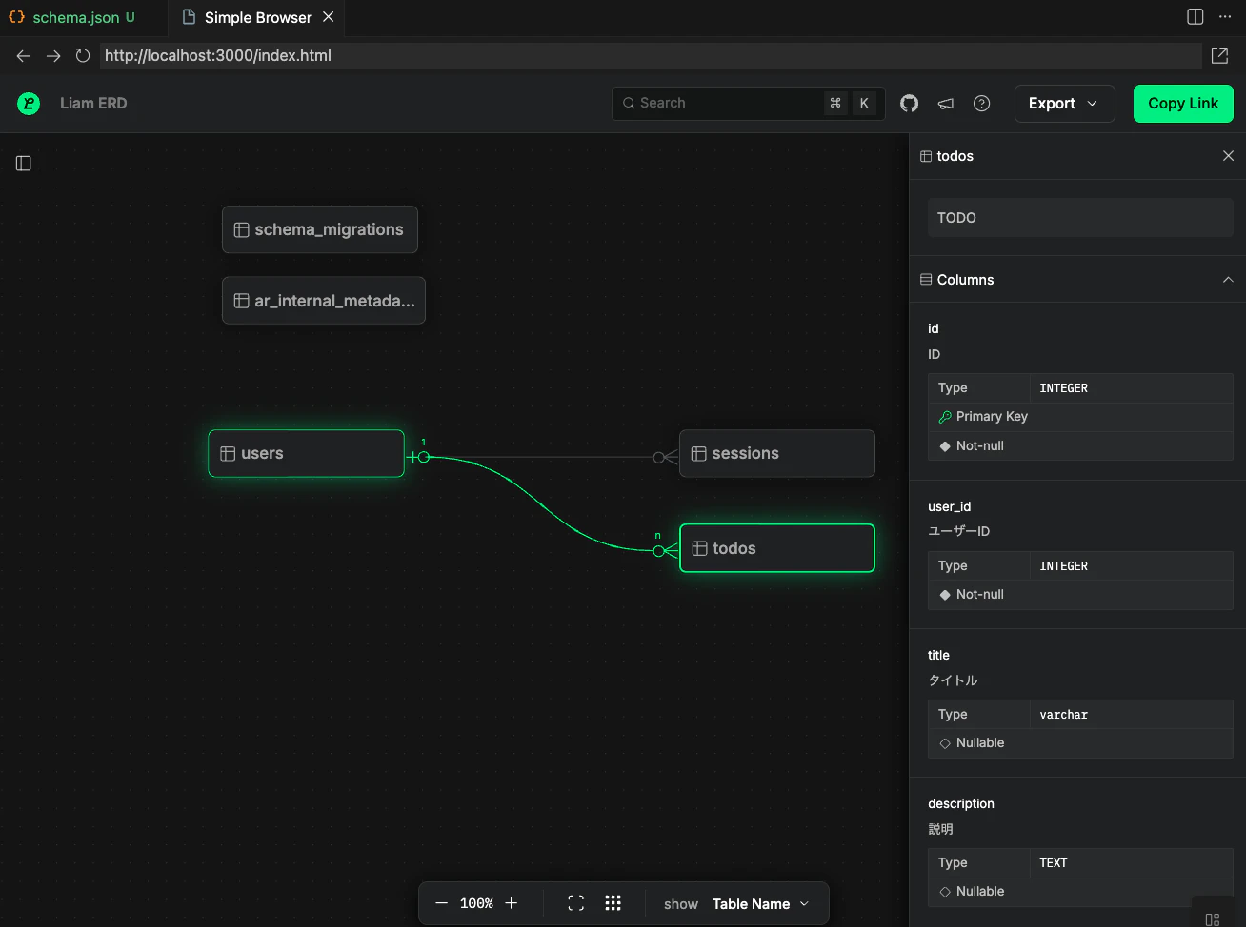Click the TODO table comment box
1246x927 pixels.
(x=1080, y=218)
